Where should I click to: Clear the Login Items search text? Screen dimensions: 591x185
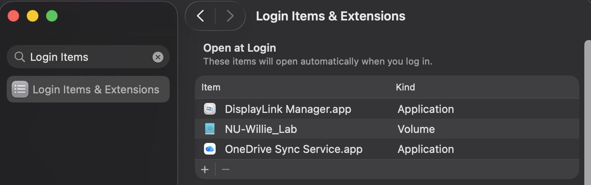(158, 57)
